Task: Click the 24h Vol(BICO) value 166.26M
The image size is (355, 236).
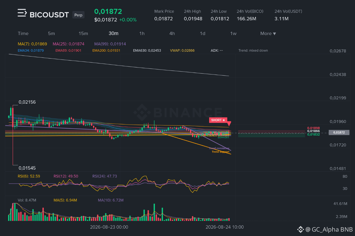Action: coord(246,19)
